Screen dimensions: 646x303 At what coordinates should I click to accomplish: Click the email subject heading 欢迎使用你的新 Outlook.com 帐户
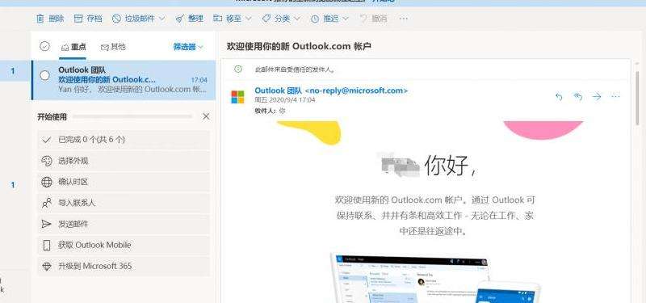click(x=299, y=46)
